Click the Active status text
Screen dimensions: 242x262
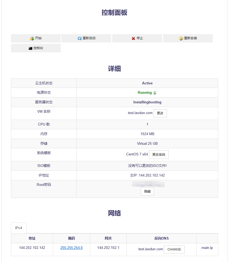coord(147,83)
